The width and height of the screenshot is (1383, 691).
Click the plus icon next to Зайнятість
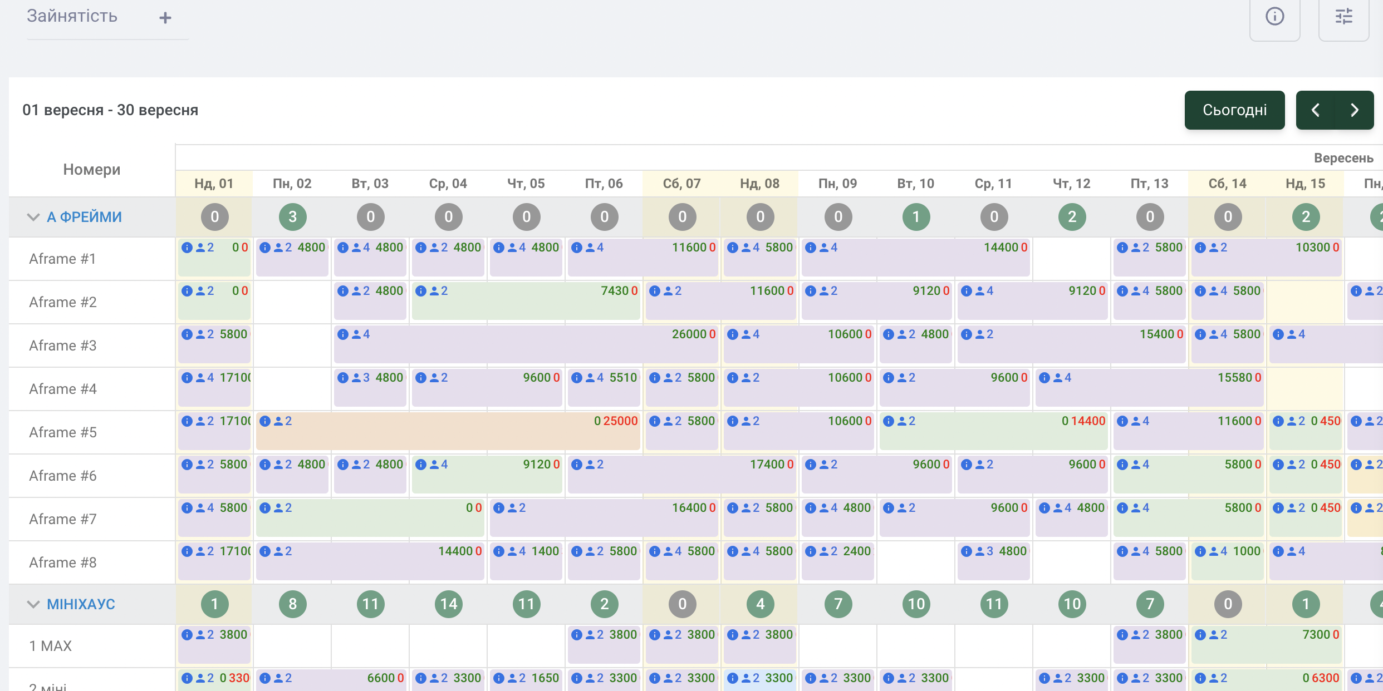pyautogui.click(x=165, y=18)
